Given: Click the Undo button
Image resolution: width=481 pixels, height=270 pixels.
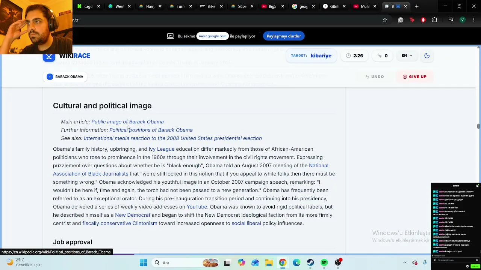Looking at the screenshot, I should (x=375, y=76).
